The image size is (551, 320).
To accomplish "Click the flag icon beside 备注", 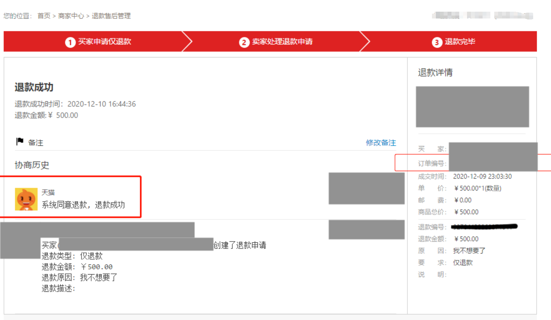I will (x=20, y=142).
